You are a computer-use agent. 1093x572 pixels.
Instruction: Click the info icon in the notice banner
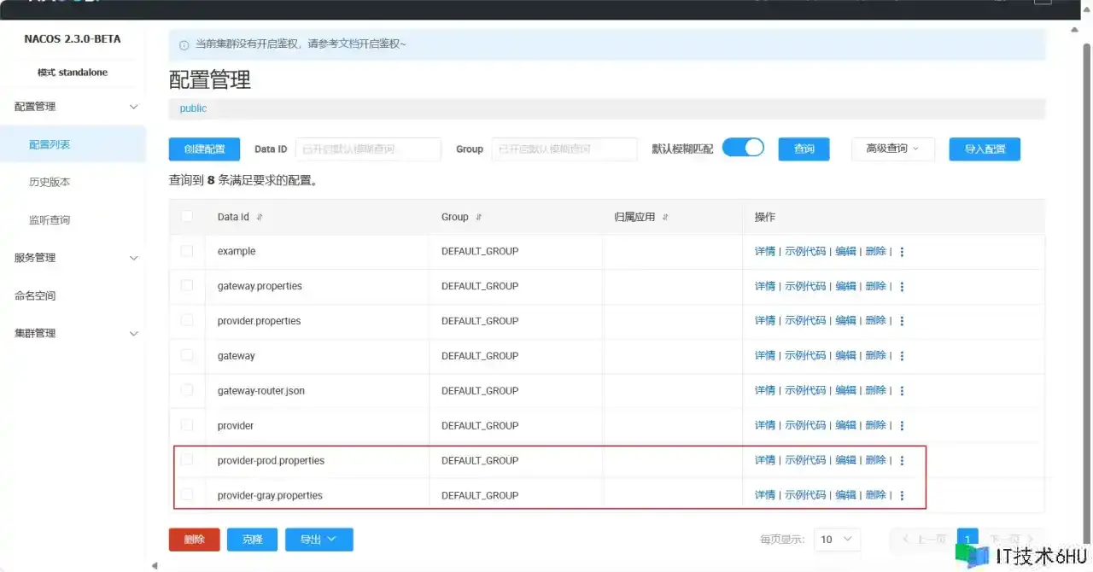[x=184, y=44]
